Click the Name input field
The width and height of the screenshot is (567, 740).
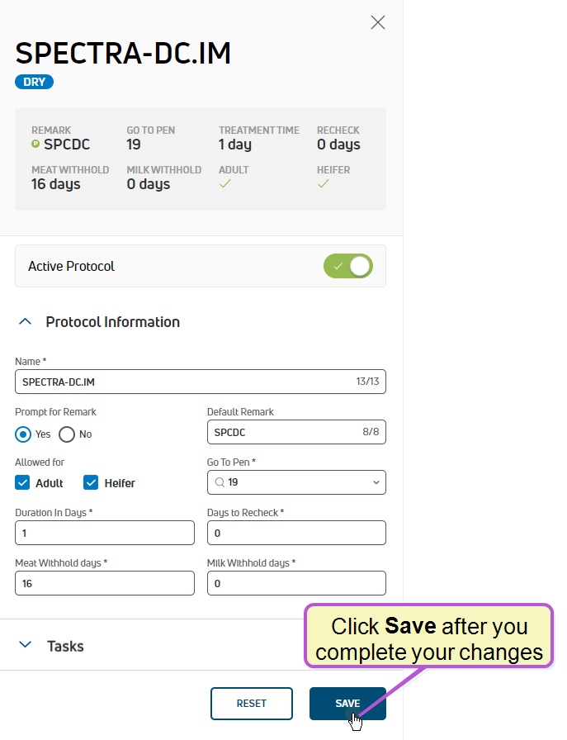tap(201, 382)
